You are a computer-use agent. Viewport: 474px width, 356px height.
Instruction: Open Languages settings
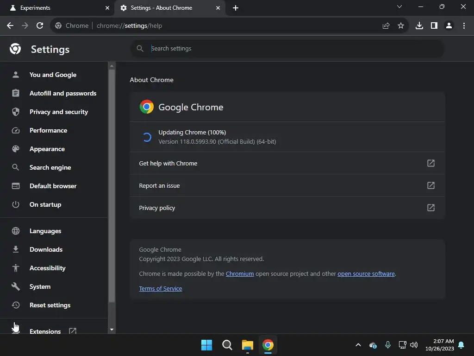[53, 231]
